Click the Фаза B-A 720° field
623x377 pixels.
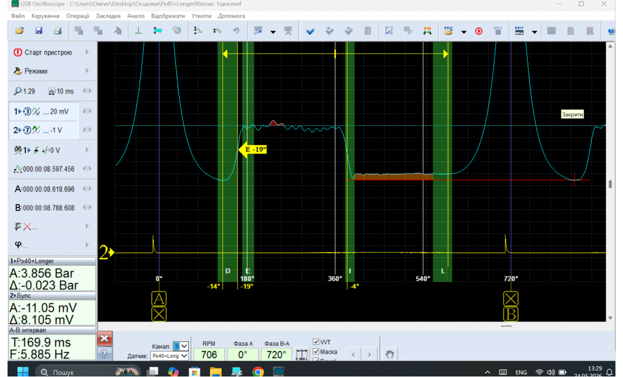pos(276,354)
